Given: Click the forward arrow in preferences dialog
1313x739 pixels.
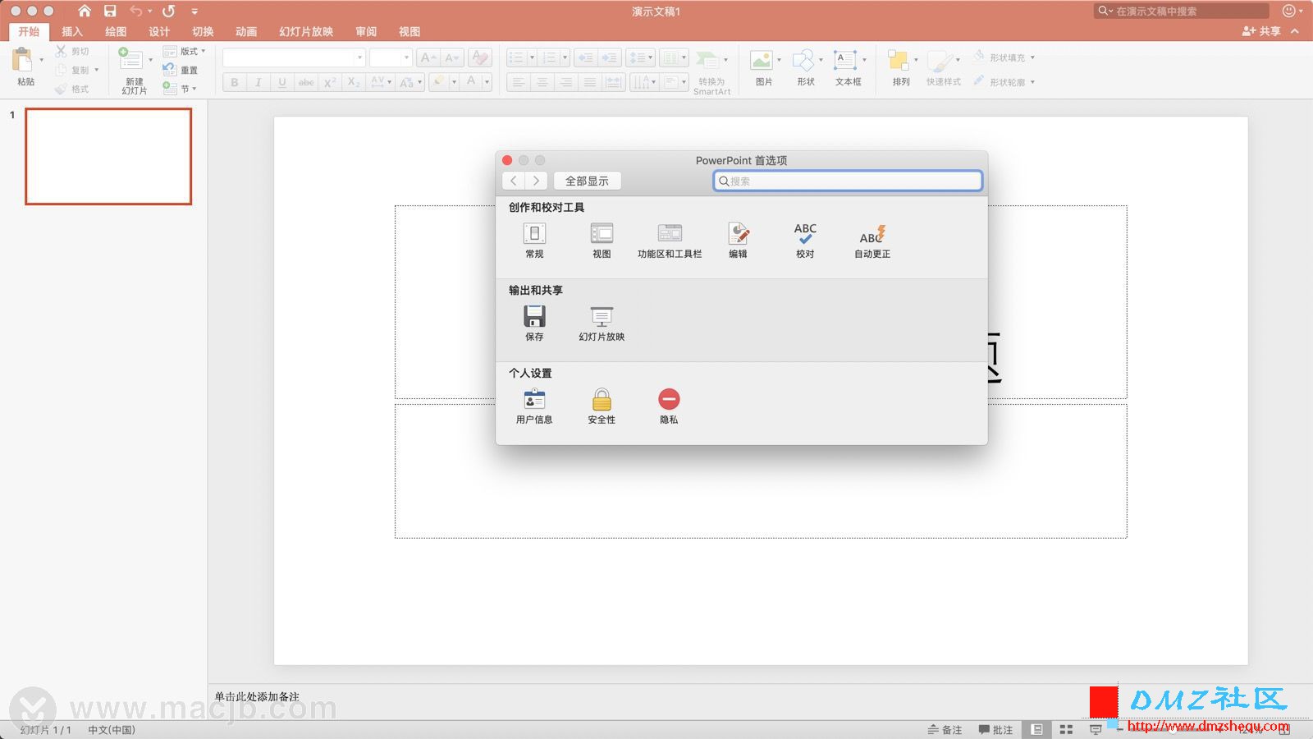Looking at the screenshot, I should pos(536,181).
